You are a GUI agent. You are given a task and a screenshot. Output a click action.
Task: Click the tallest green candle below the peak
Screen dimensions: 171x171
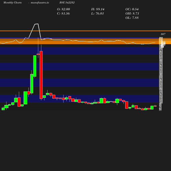pos(35,66)
